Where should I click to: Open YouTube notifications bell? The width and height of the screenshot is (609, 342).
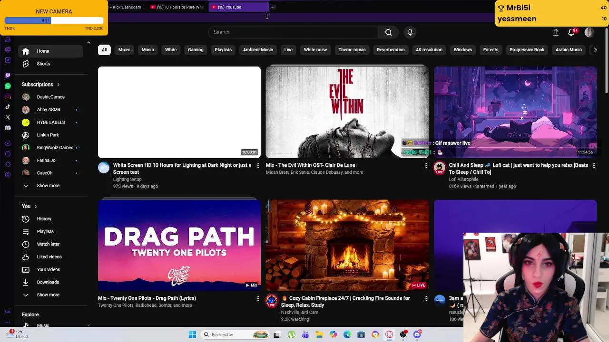point(571,32)
